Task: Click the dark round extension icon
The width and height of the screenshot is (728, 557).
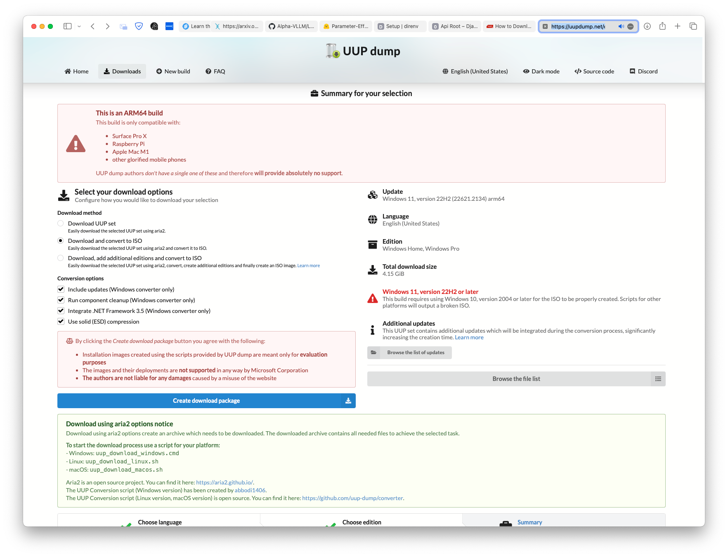Action: coord(154,26)
